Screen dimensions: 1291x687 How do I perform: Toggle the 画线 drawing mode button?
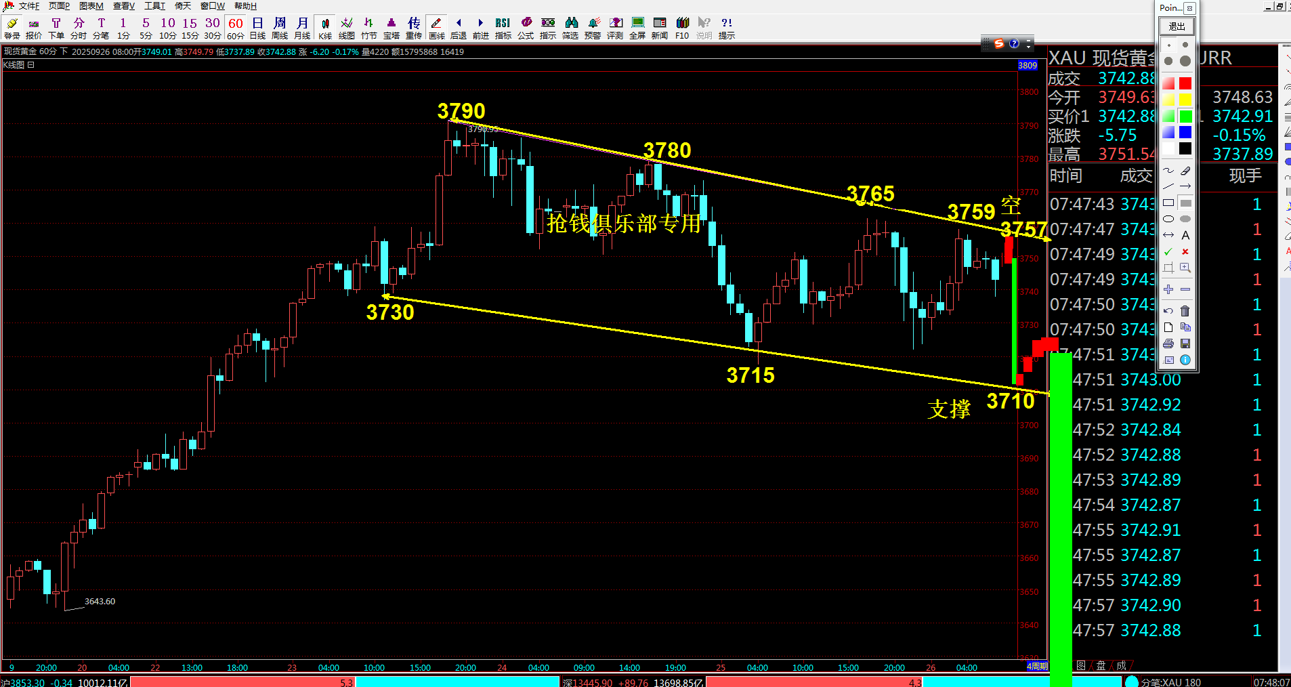point(436,28)
